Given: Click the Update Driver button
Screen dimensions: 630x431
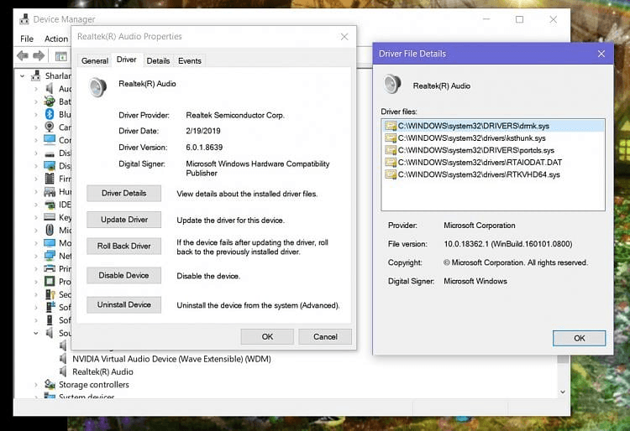Looking at the screenshot, I should [x=123, y=220].
